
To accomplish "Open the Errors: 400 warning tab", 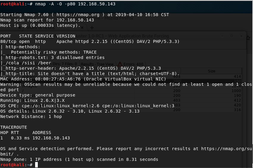I will (x=131, y=64).
